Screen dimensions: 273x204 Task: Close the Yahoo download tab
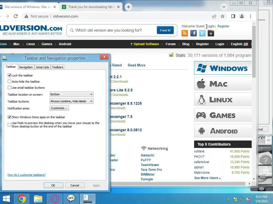(118, 7)
